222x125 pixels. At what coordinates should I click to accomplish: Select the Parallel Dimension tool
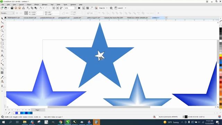(x=2, y=60)
